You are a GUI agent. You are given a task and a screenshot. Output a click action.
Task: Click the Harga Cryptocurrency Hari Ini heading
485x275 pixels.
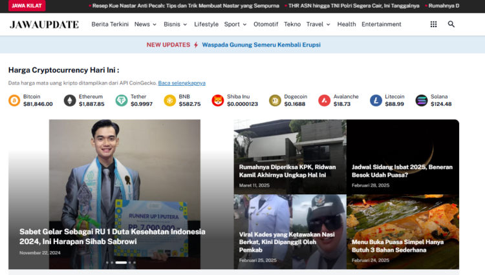(x=64, y=70)
